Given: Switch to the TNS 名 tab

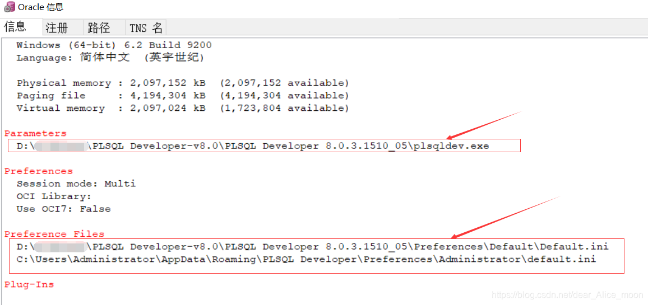Looking at the screenshot, I should point(146,27).
